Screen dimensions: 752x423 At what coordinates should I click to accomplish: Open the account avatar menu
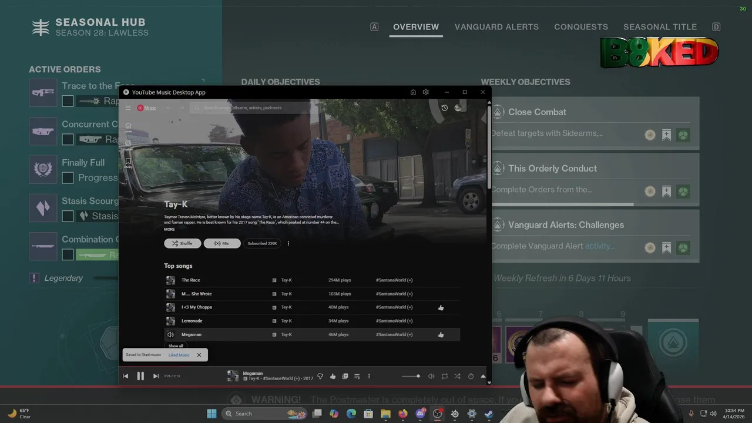tap(459, 108)
